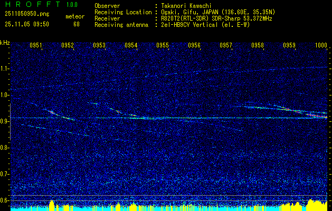Viewport: 332px width, 211px height.
Task: Click the 0952 time marker
Action: 68,45
